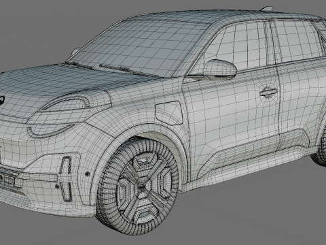Select the front door handle
Image resolution: width=326 pixels, height=245 pixels.
click(x=268, y=92)
